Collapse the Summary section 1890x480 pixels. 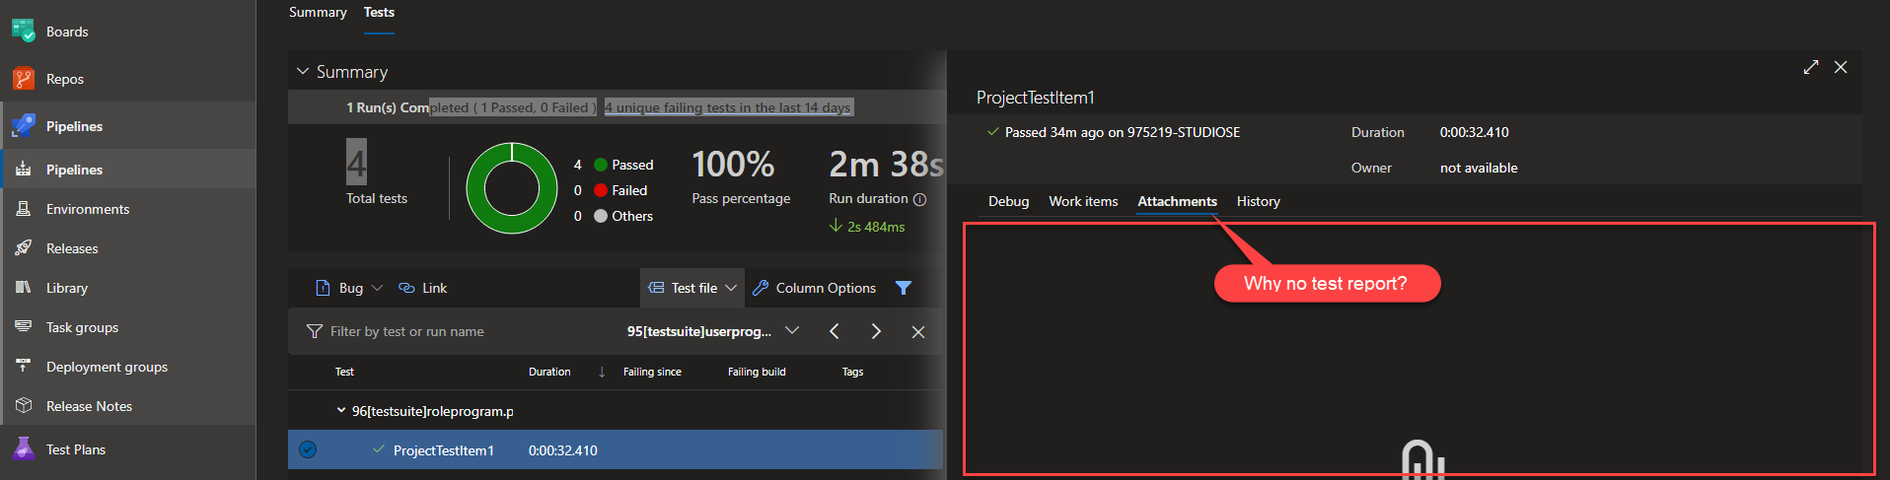(x=303, y=72)
